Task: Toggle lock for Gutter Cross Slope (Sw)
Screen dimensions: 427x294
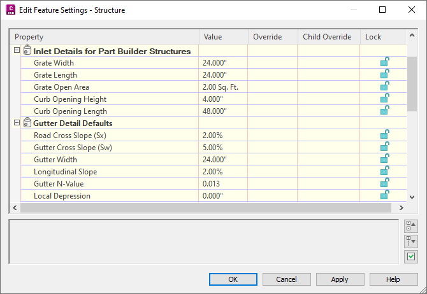Action: 384,147
